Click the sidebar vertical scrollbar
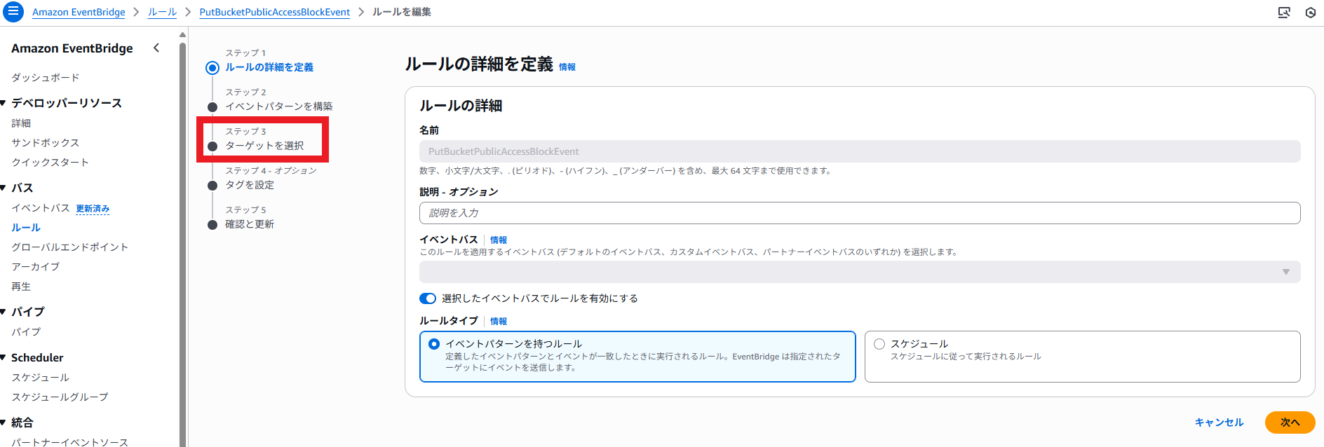1324x447 pixels. [x=183, y=238]
